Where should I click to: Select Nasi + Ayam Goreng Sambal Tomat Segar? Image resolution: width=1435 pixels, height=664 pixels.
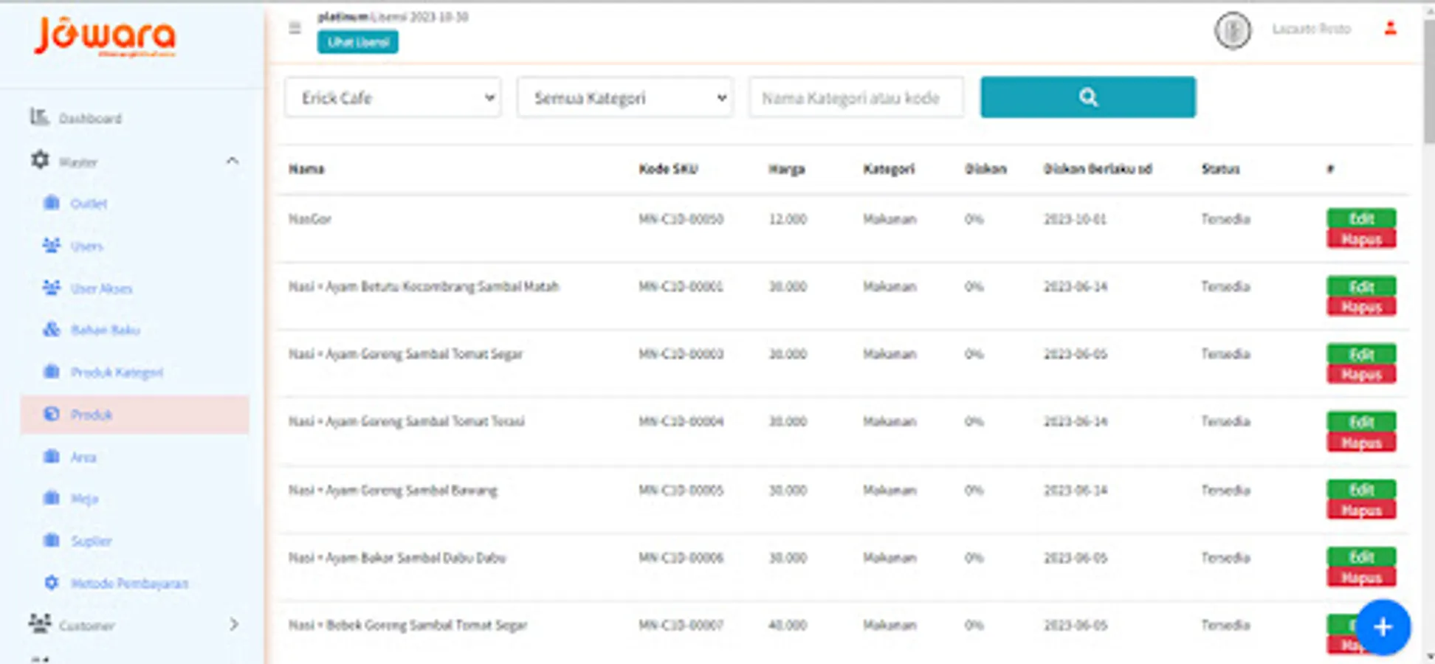(405, 354)
